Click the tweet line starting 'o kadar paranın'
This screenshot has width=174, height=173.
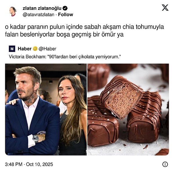(84, 27)
